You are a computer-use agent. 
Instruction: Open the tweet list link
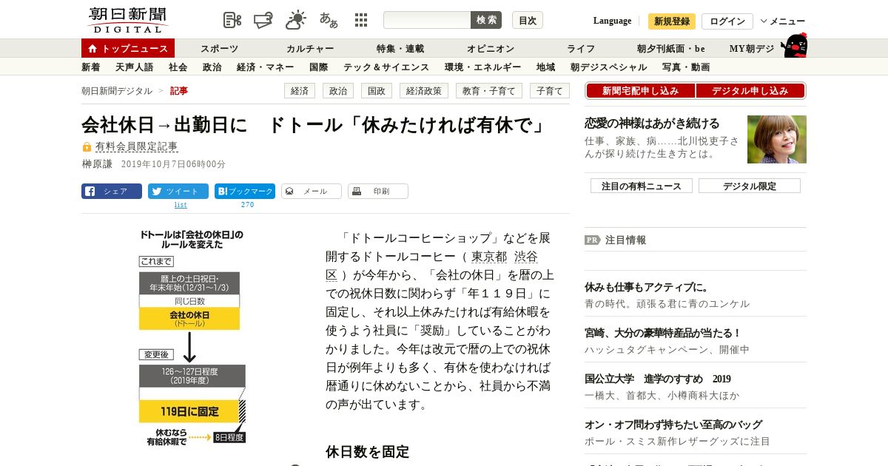[181, 205]
